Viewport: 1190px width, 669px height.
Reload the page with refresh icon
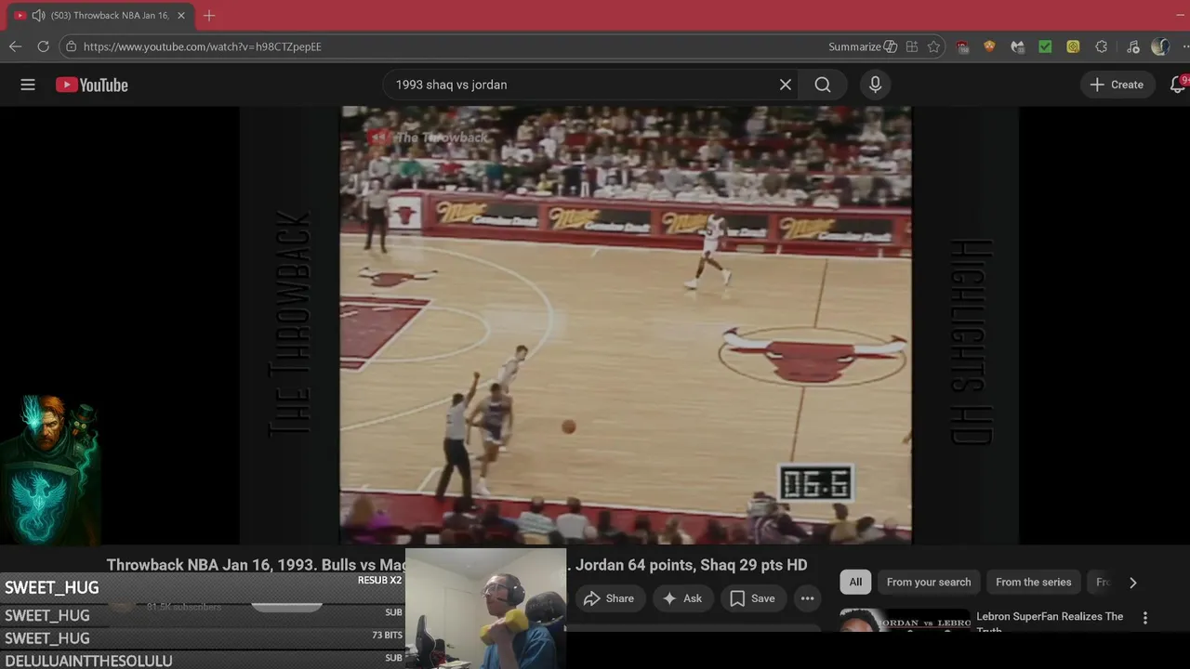(x=43, y=46)
